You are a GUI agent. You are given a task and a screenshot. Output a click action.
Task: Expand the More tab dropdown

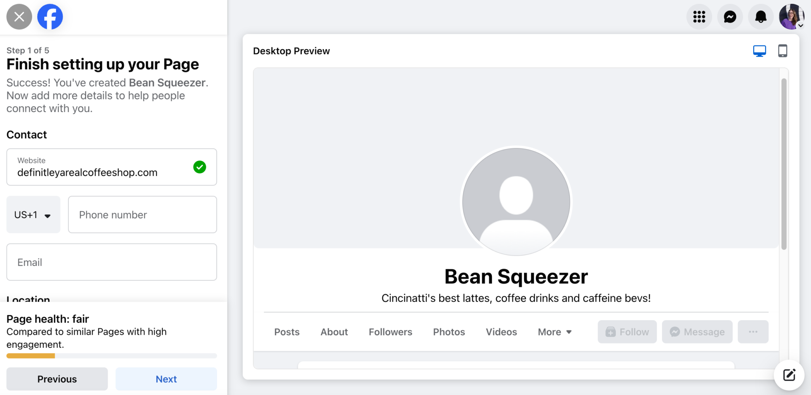click(554, 332)
